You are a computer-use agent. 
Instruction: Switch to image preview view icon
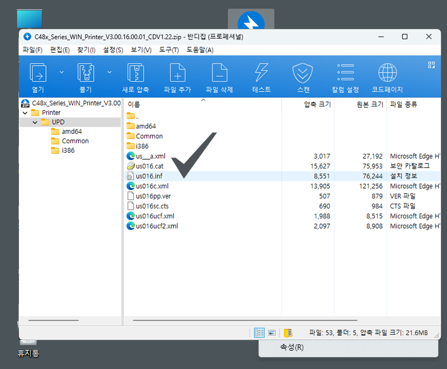(272, 333)
